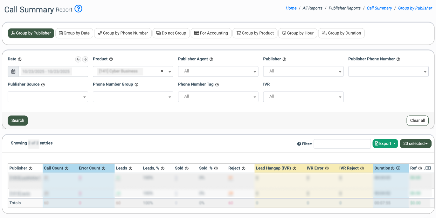The height and width of the screenshot is (218, 436).
Task: Click the help icon beside Call Summary Report
Action: click(78, 9)
